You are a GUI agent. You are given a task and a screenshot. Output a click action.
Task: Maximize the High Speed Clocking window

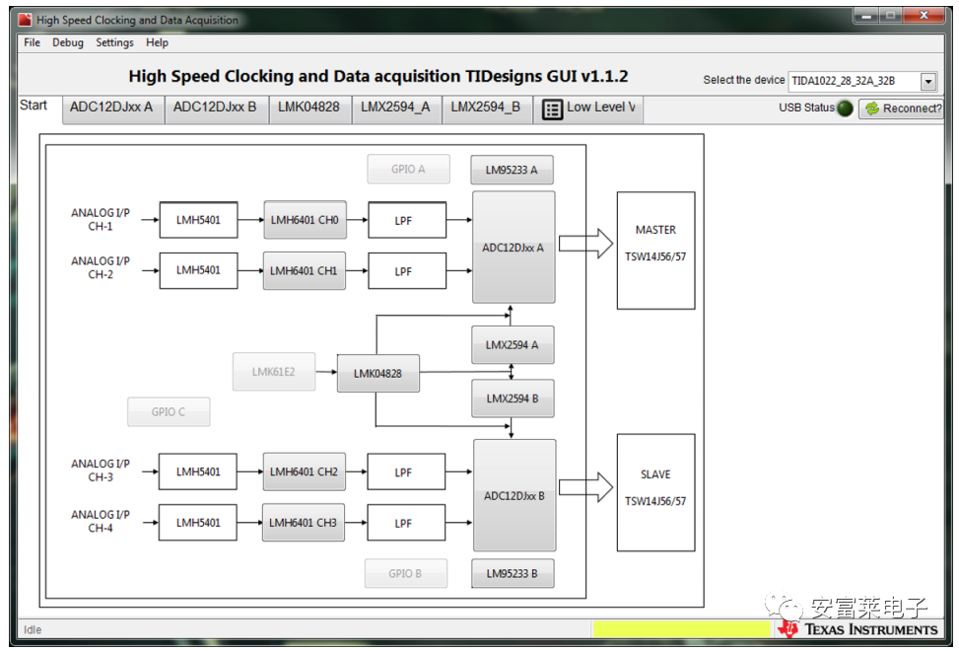pyautogui.click(x=891, y=16)
